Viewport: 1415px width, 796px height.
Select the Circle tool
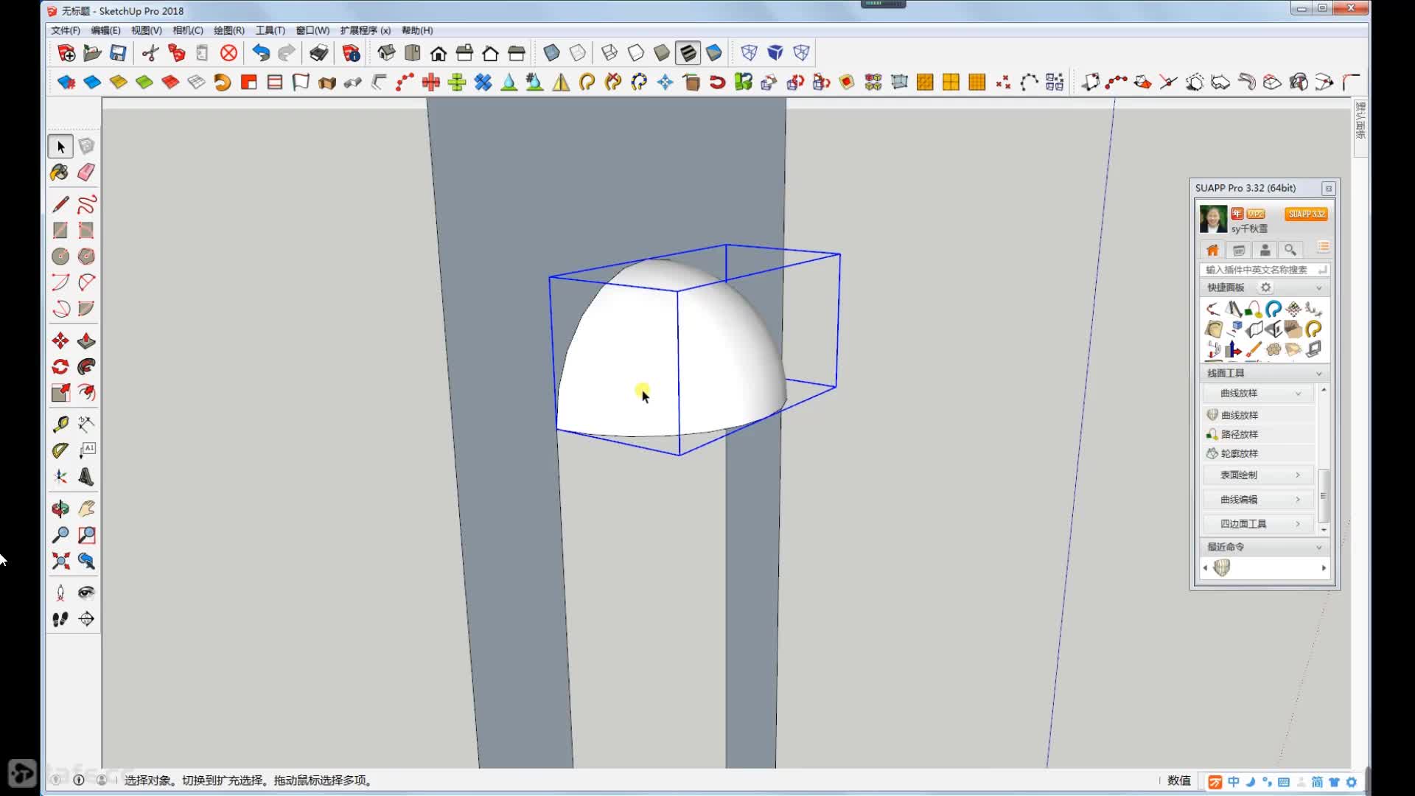(x=60, y=256)
